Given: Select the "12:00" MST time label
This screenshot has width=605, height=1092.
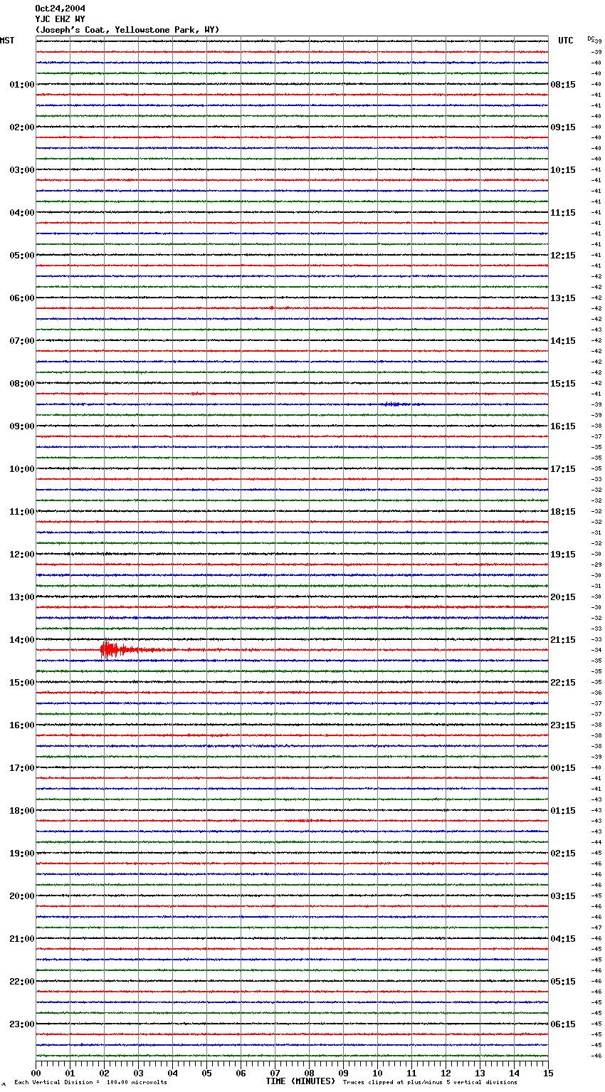Looking at the screenshot, I should 22,555.
